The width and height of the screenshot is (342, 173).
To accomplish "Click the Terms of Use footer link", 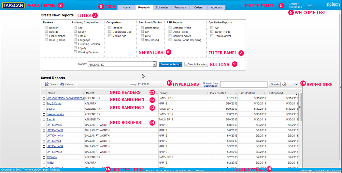I will [183, 171].
